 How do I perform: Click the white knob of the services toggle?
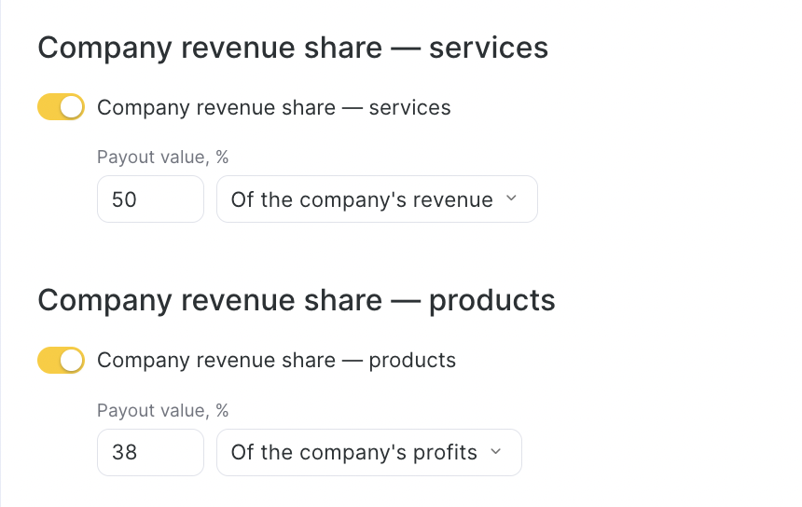[72, 107]
